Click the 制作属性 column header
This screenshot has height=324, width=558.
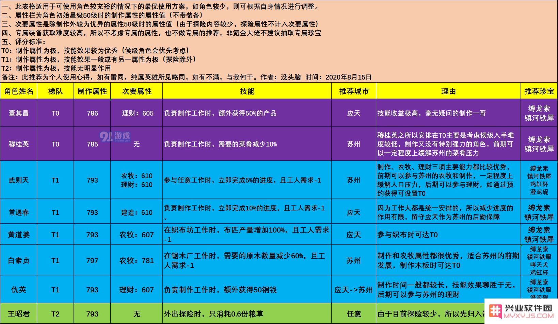click(92, 91)
